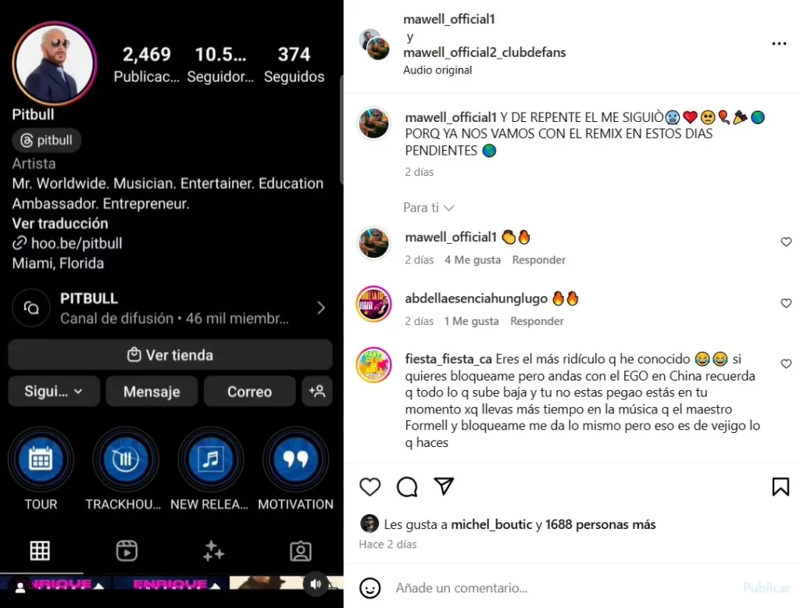The width and height of the screenshot is (800, 608).
Task: Click the Ver tienda button
Action: (x=170, y=355)
